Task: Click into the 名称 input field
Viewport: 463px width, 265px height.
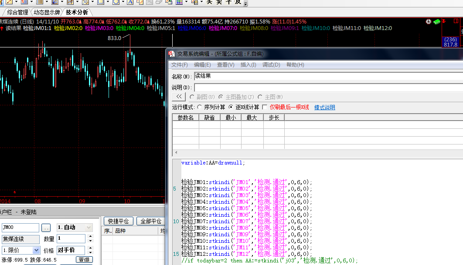Action: coord(327,76)
